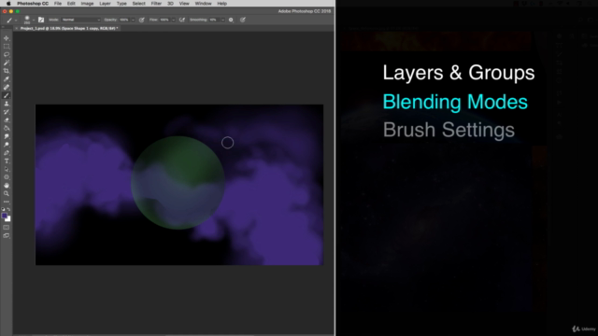The height and width of the screenshot is (336, 598).
Task: Click the Opacity value field
Action: tap(124, 20)
